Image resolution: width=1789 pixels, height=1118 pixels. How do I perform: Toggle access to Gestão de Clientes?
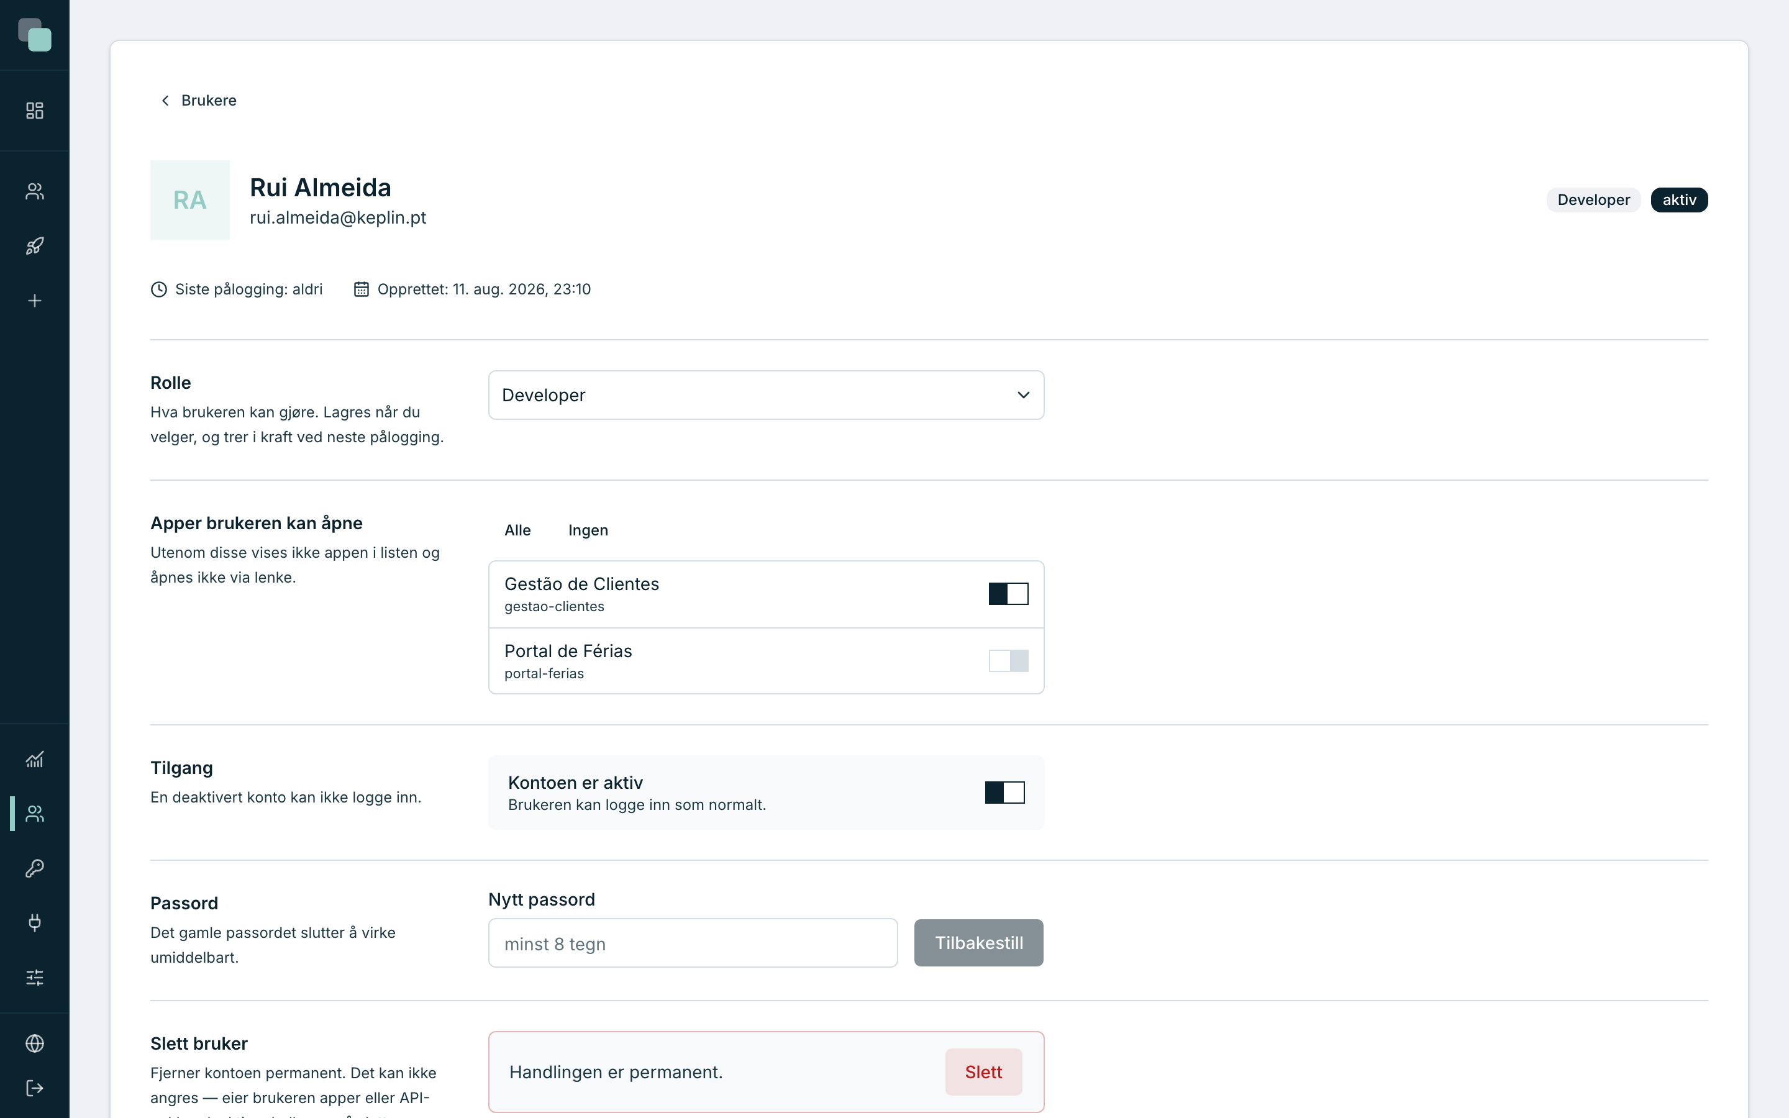click(x=1008, y=594)
